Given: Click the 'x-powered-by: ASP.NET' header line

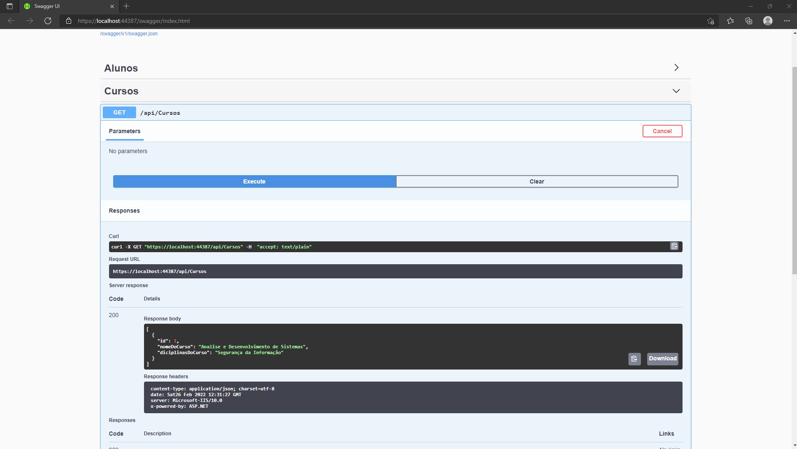Looking at the screenshot, I should tap(179, 406).
